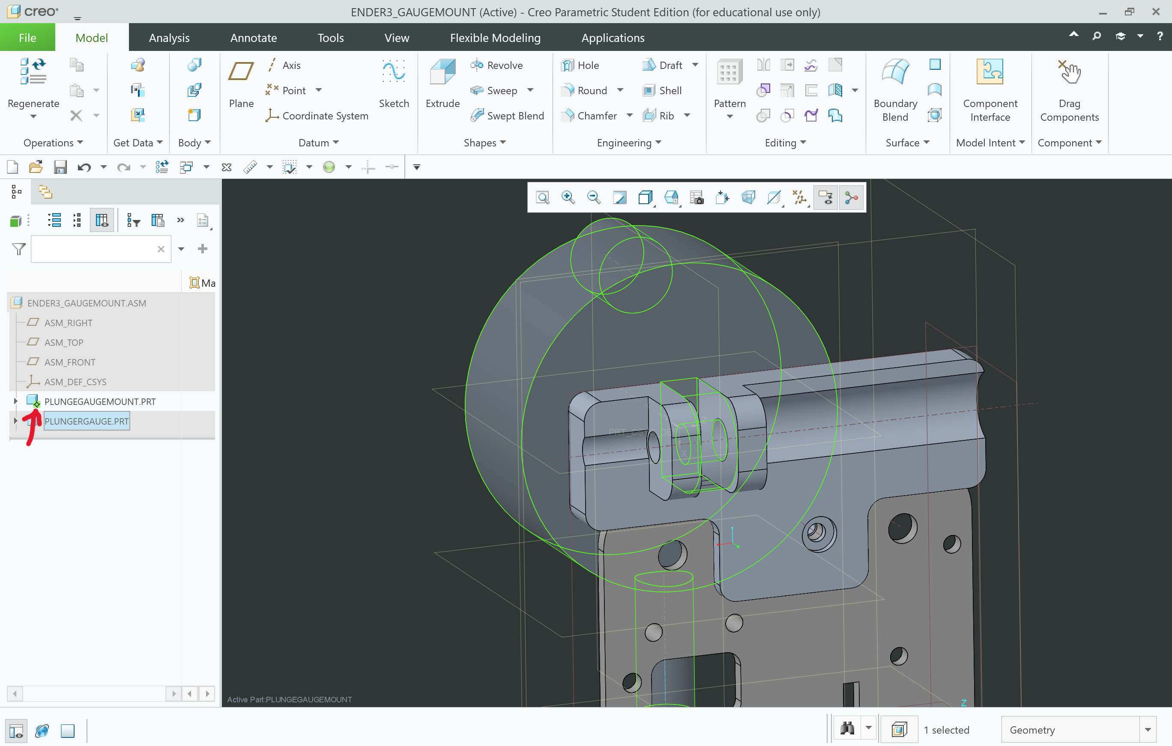Expand the PLUNGERGAUGE.PRT tree node
Screen dimensions: 1172x746
coord(15,421)
